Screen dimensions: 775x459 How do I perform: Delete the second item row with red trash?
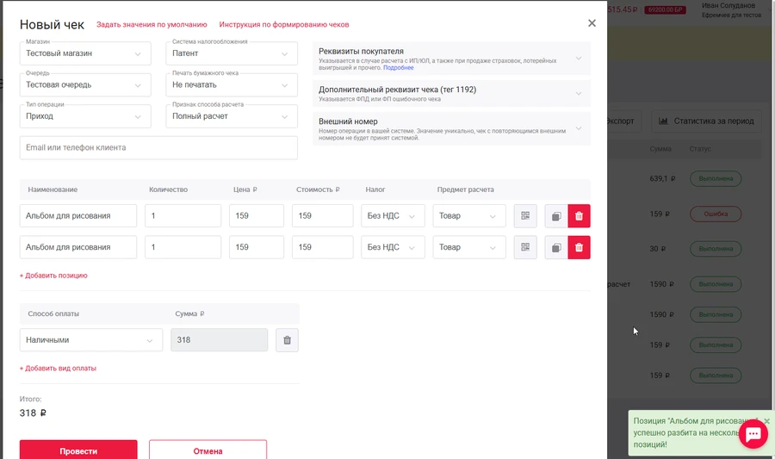(579, 247)
